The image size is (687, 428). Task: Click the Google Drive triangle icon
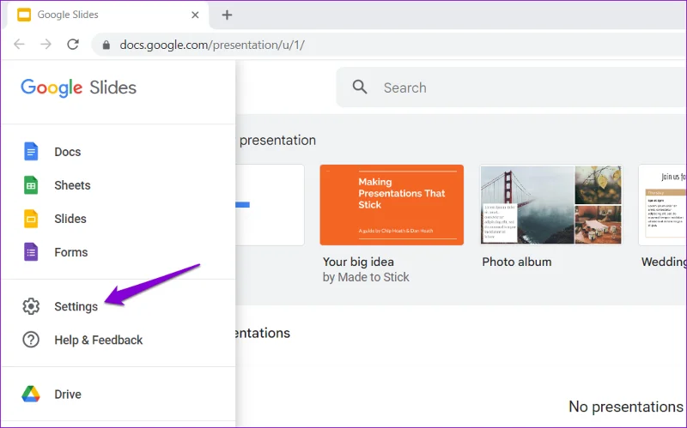tap(31, 394)
